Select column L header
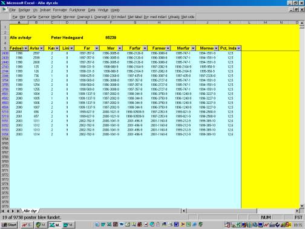Viewport: 305px width, 229px height. click(249, 22)
